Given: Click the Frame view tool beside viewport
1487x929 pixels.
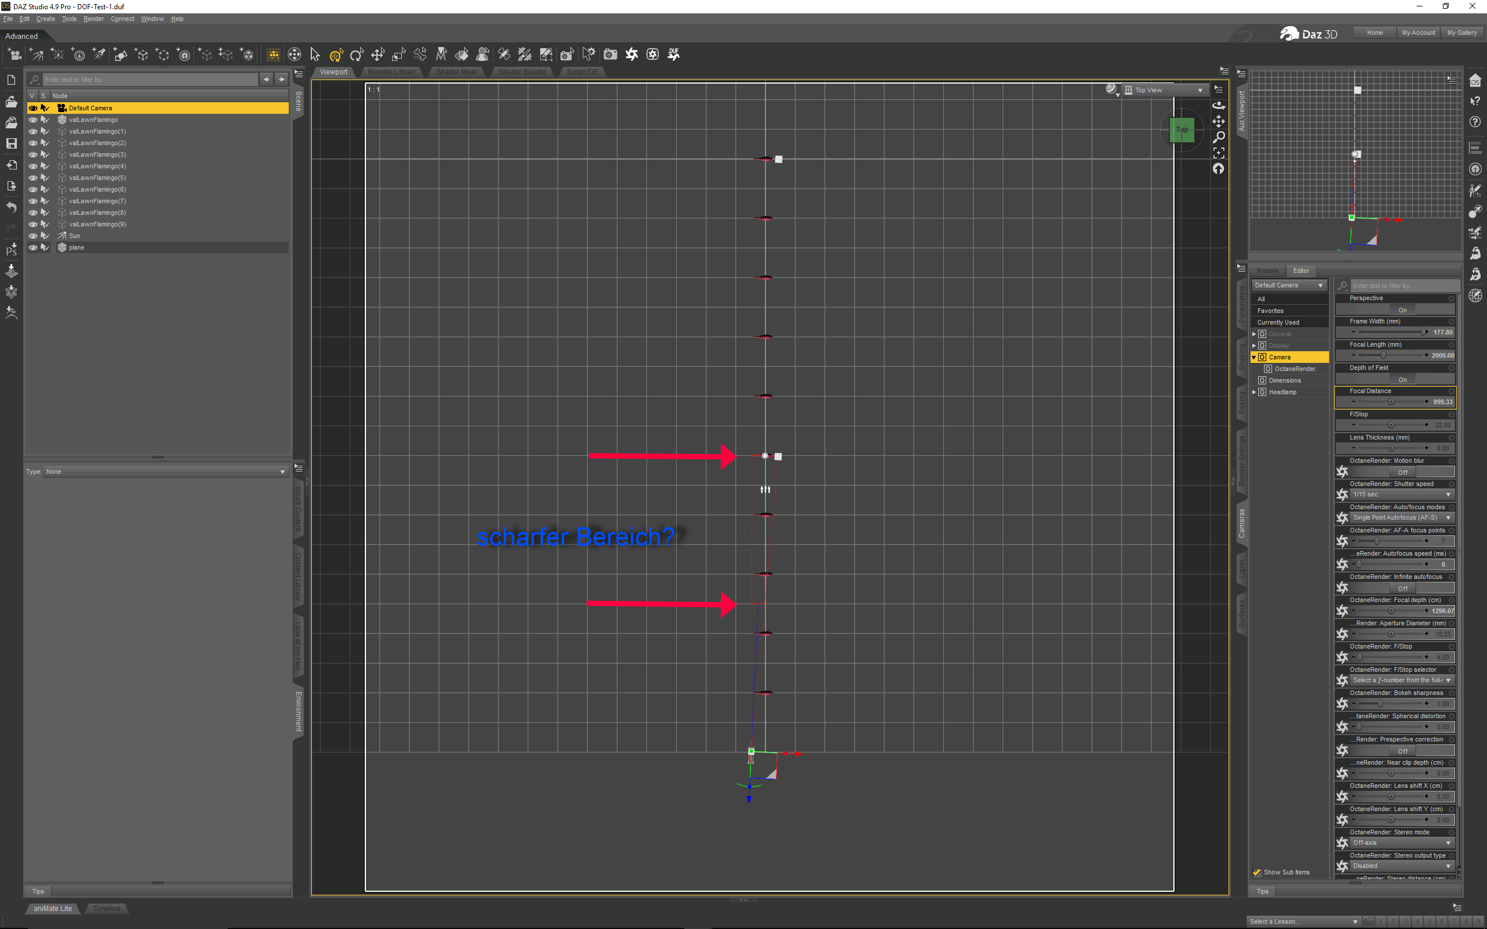Looking at the screenshot, I should [x=1219, y=152].
